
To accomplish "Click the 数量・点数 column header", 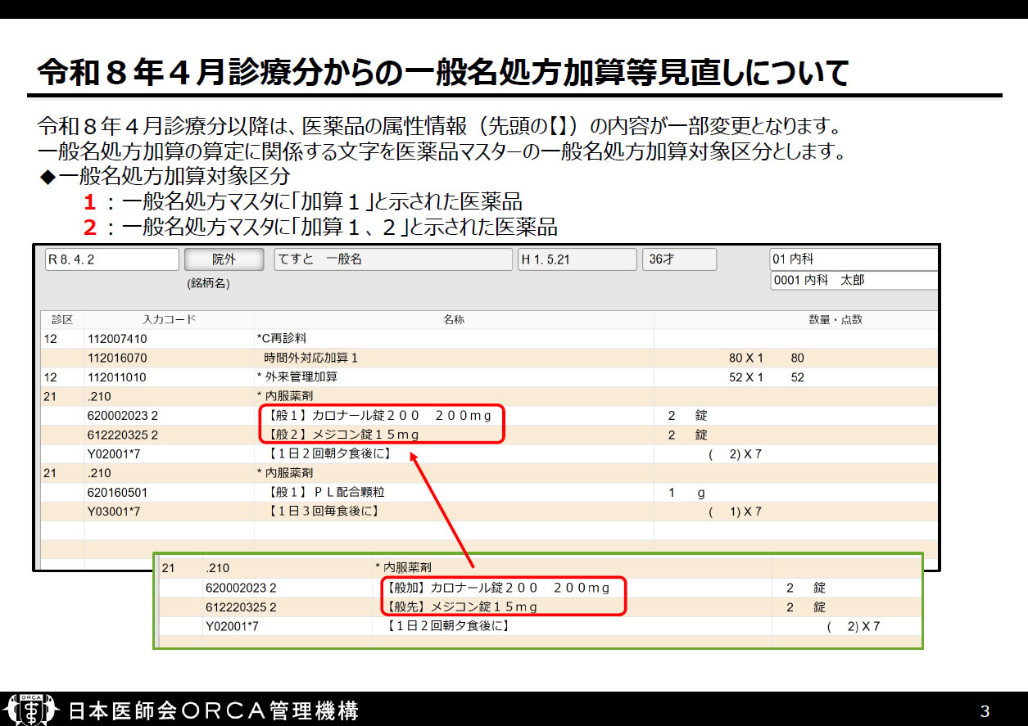I will [x=835, y=320].
